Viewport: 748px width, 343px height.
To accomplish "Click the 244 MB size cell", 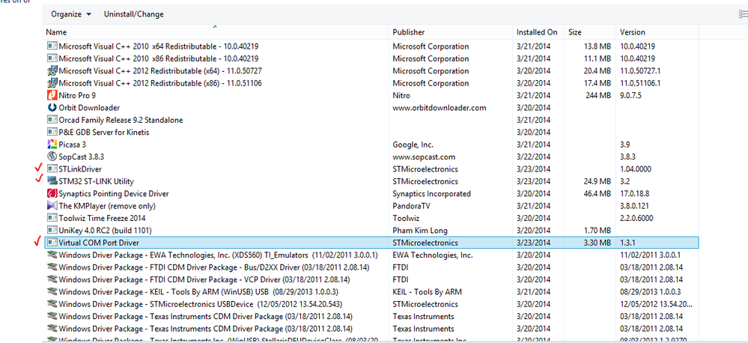I will (x=598, y=95).
